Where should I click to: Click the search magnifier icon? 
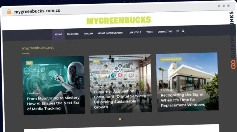[x=183, y=31]
